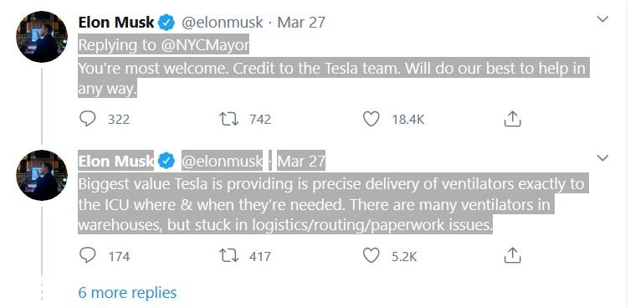Open the Mar 27 timestamp on second tweet
Viewport: 630px width, 308px height.
point(301,162)
